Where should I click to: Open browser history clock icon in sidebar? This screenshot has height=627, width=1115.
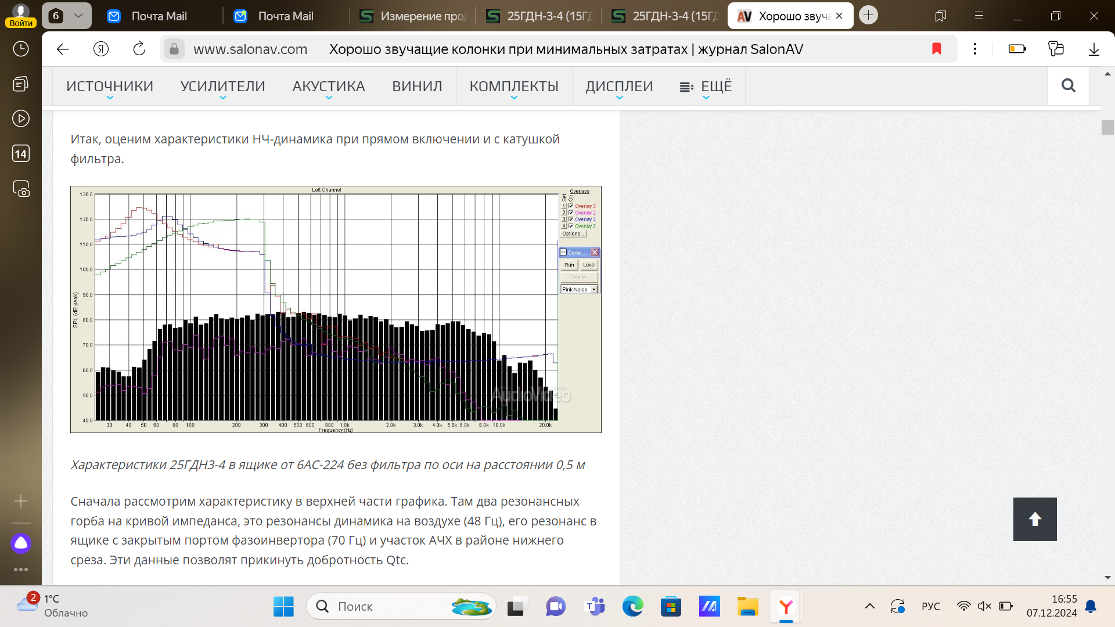click(x=21, y=49)
